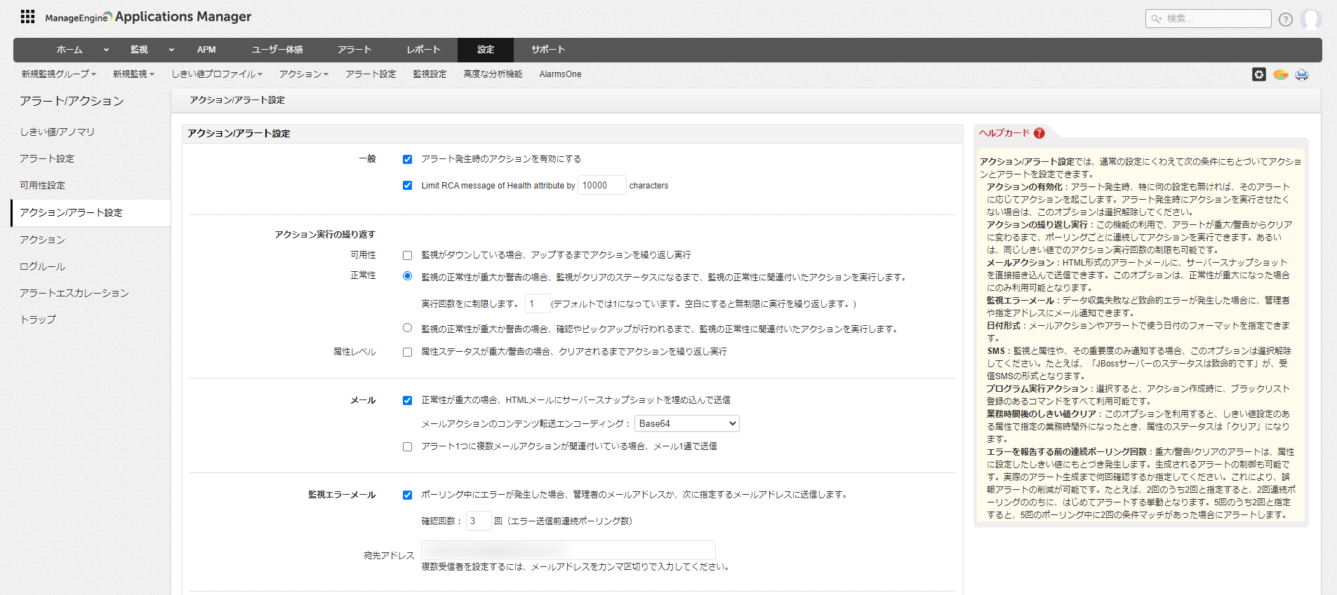Click the 宛先アドレス input field
The height and width of the screenshot is (595, 1337).
pyautogui.click(x=568, y=549)
